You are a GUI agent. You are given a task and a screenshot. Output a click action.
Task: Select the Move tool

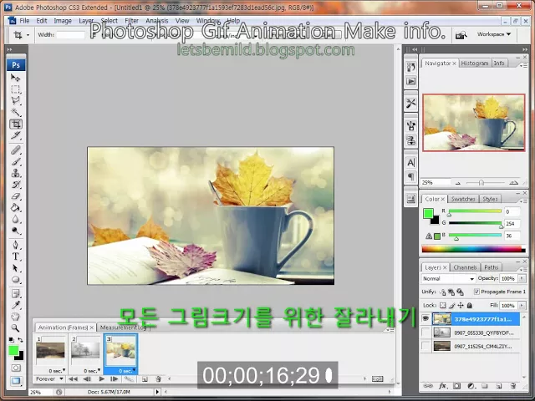pos(15,78)
